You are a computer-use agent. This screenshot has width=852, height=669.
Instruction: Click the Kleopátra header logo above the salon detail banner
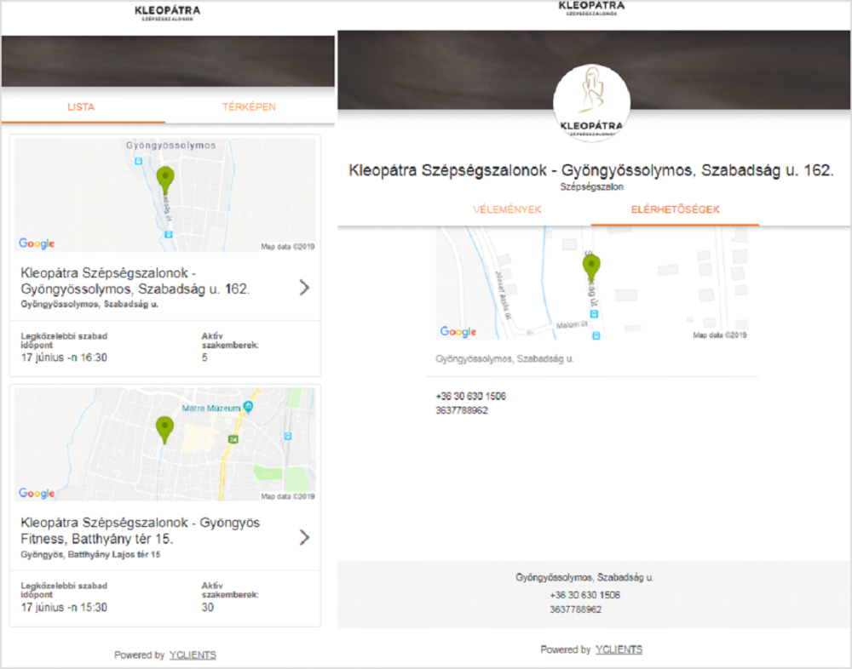click(x=591, y=8)
